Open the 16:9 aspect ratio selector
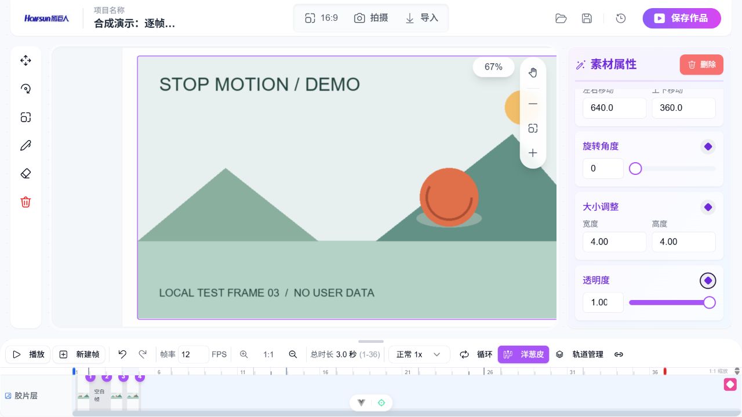 (322, 18)
